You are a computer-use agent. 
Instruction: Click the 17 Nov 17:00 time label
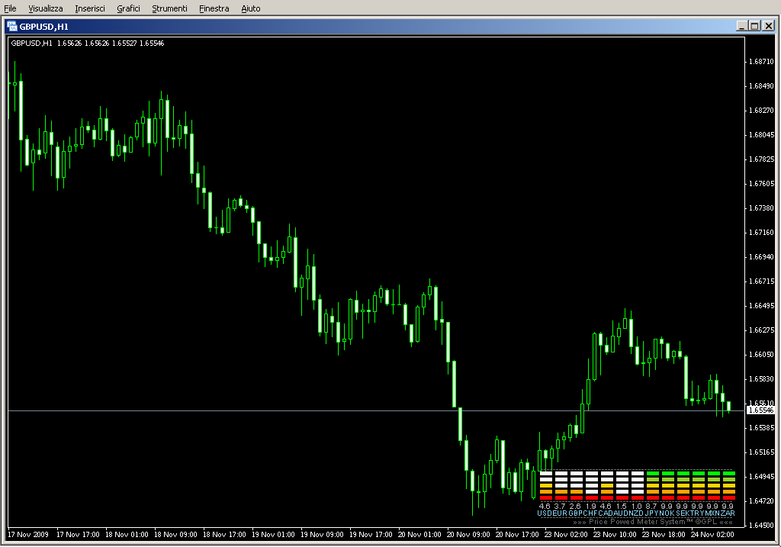[x=78, y=535]
